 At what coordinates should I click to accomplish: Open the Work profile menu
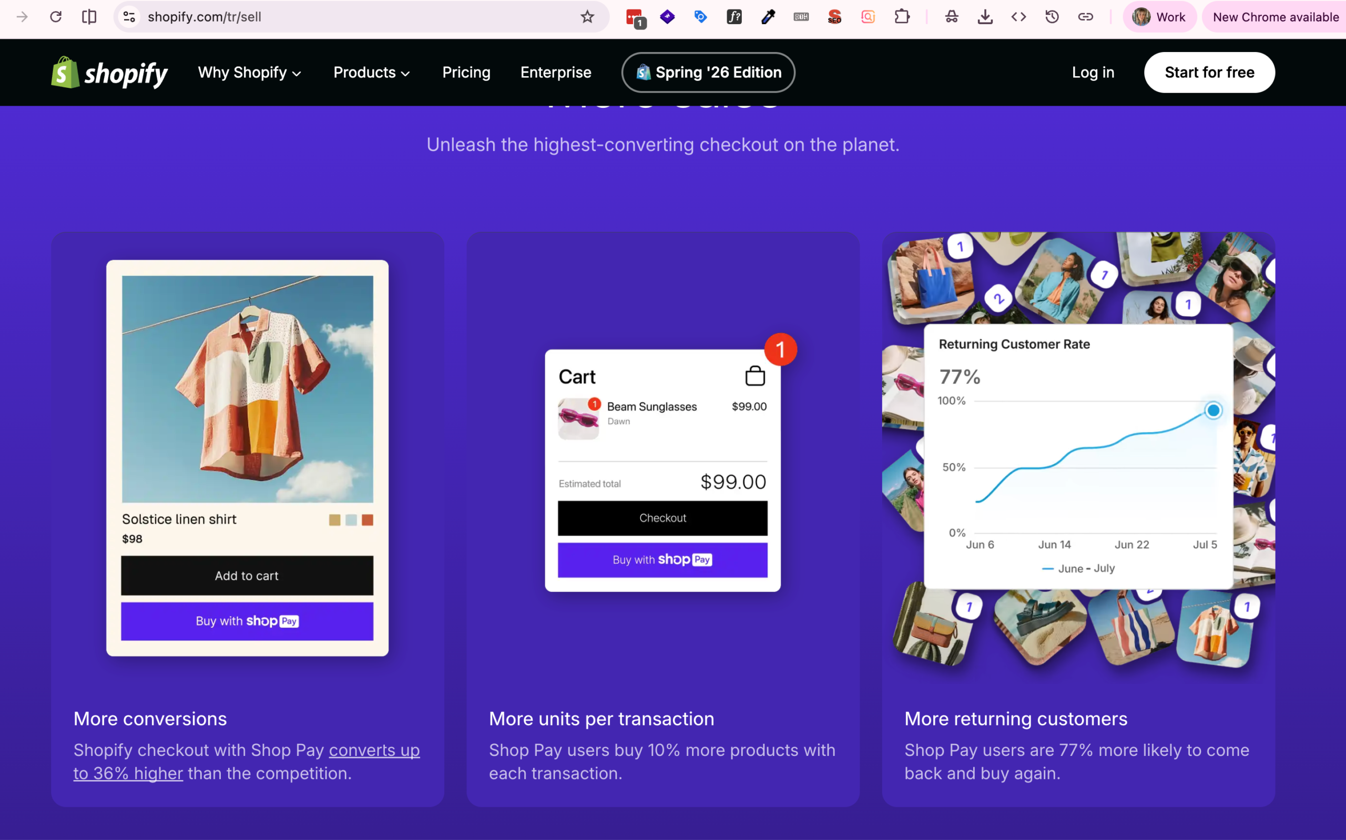1159,17
